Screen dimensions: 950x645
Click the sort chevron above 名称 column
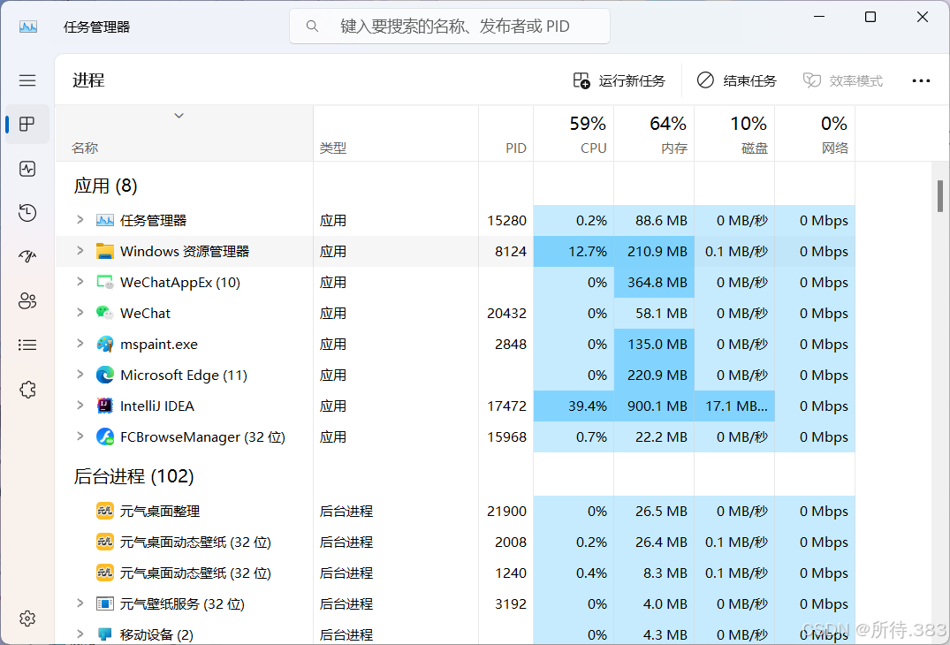179,116
